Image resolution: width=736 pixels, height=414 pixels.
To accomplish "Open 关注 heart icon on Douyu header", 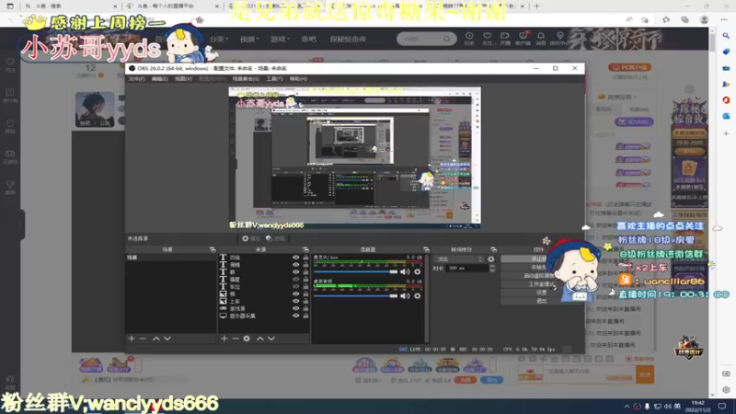I will coord(487,38).
